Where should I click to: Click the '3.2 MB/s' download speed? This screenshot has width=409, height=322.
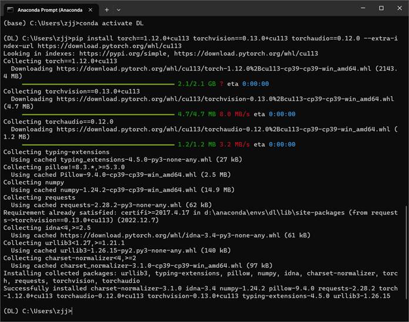(x=234, y=145)
